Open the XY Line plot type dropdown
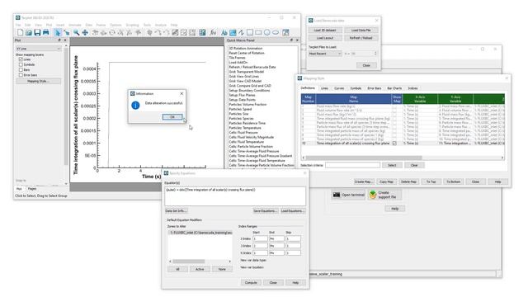Screen dimensions: 528x297 [38, 49]
